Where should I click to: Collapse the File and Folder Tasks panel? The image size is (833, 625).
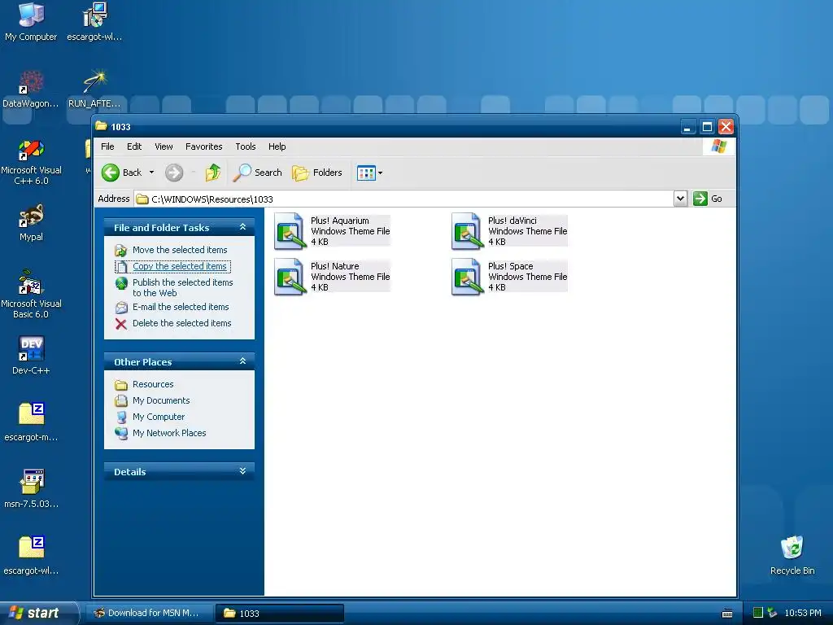(x=242, y=227)
